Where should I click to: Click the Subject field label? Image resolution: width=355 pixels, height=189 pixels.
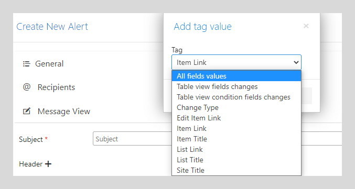(x=31, y=139)
